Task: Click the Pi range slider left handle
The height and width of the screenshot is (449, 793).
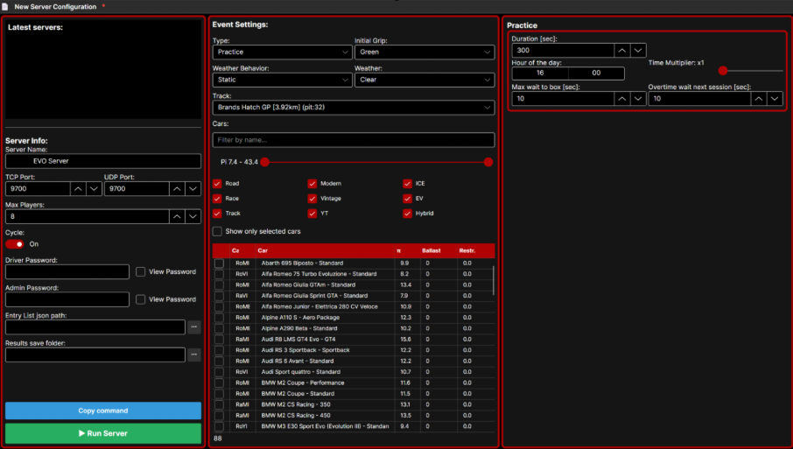Action: click(x=264, y=162)
